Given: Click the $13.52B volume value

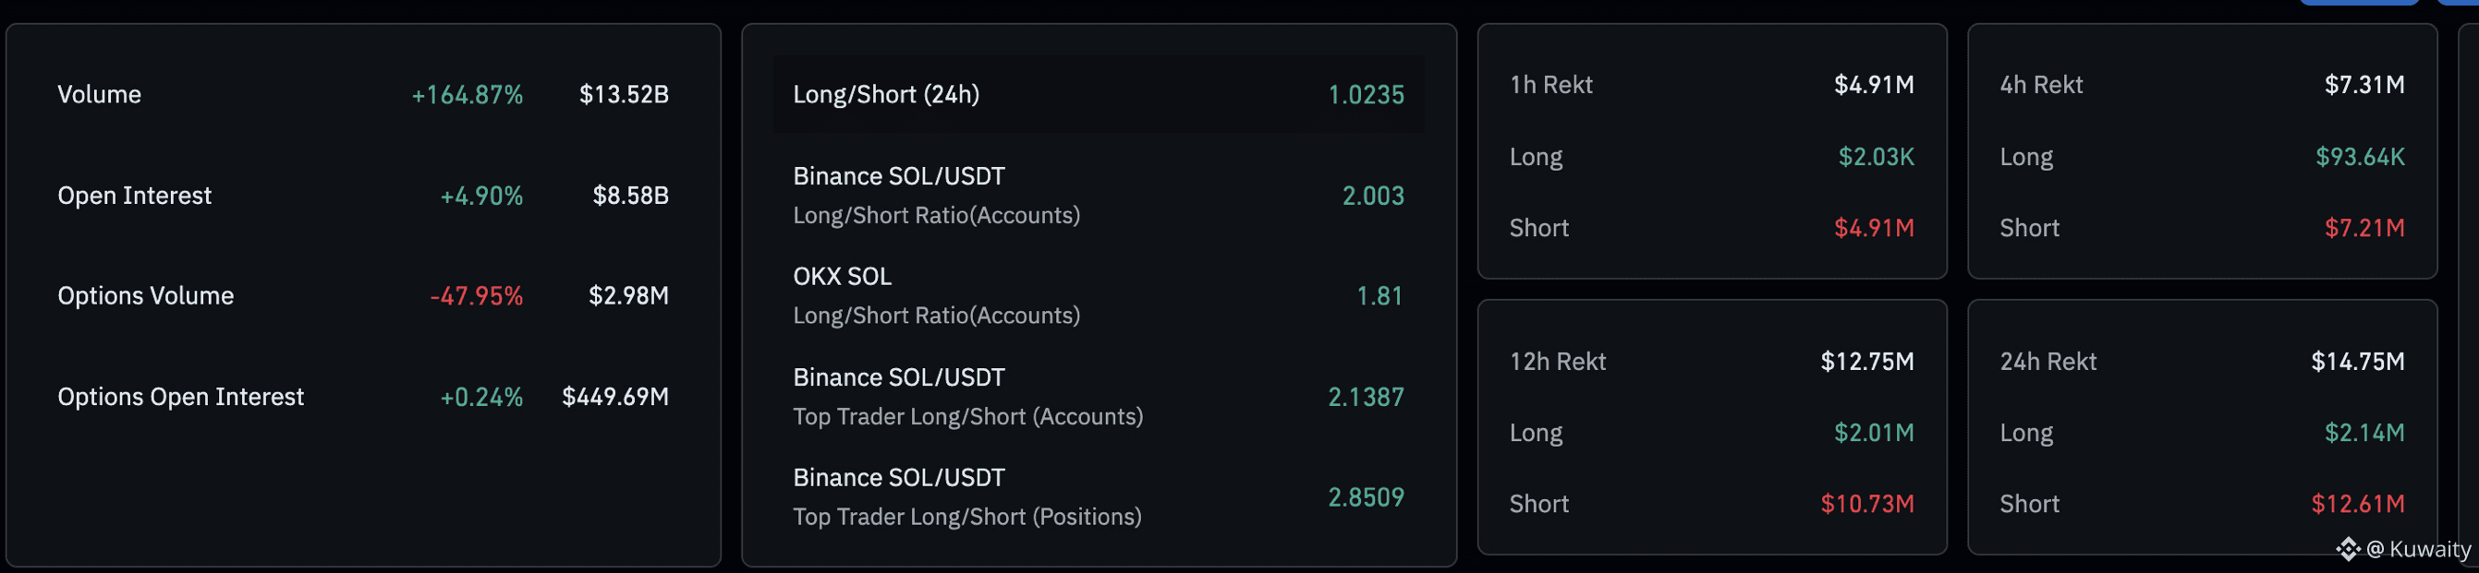Looking at the screenshot, I should pos(624,94).
